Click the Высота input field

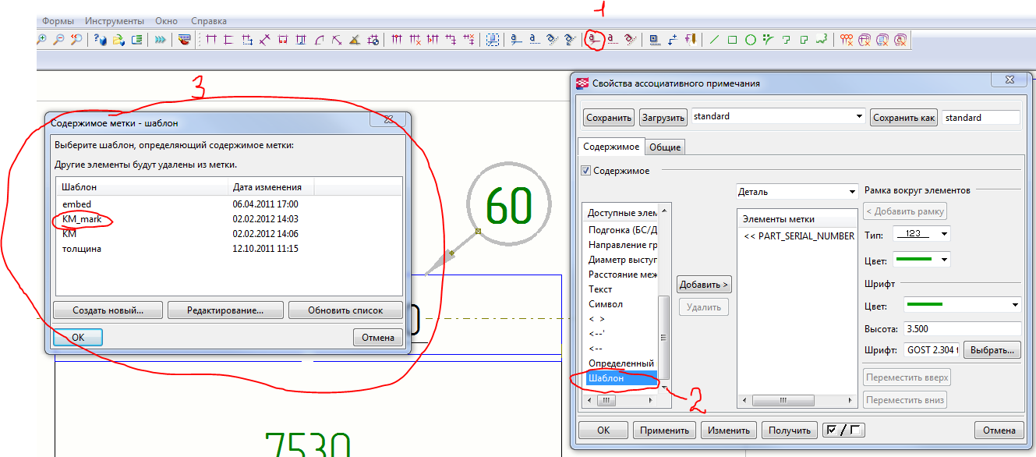962,329
